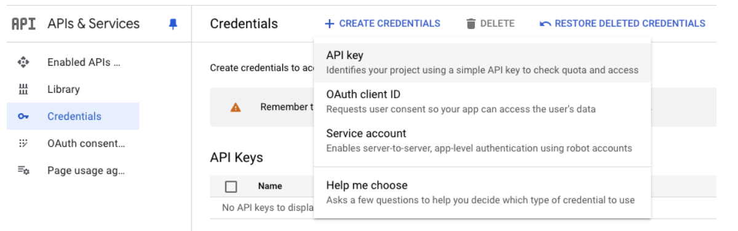Click the Enabled APIs sidebar icon

point(24,62)
